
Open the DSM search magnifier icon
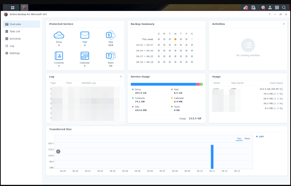click(x=284, y=8)
